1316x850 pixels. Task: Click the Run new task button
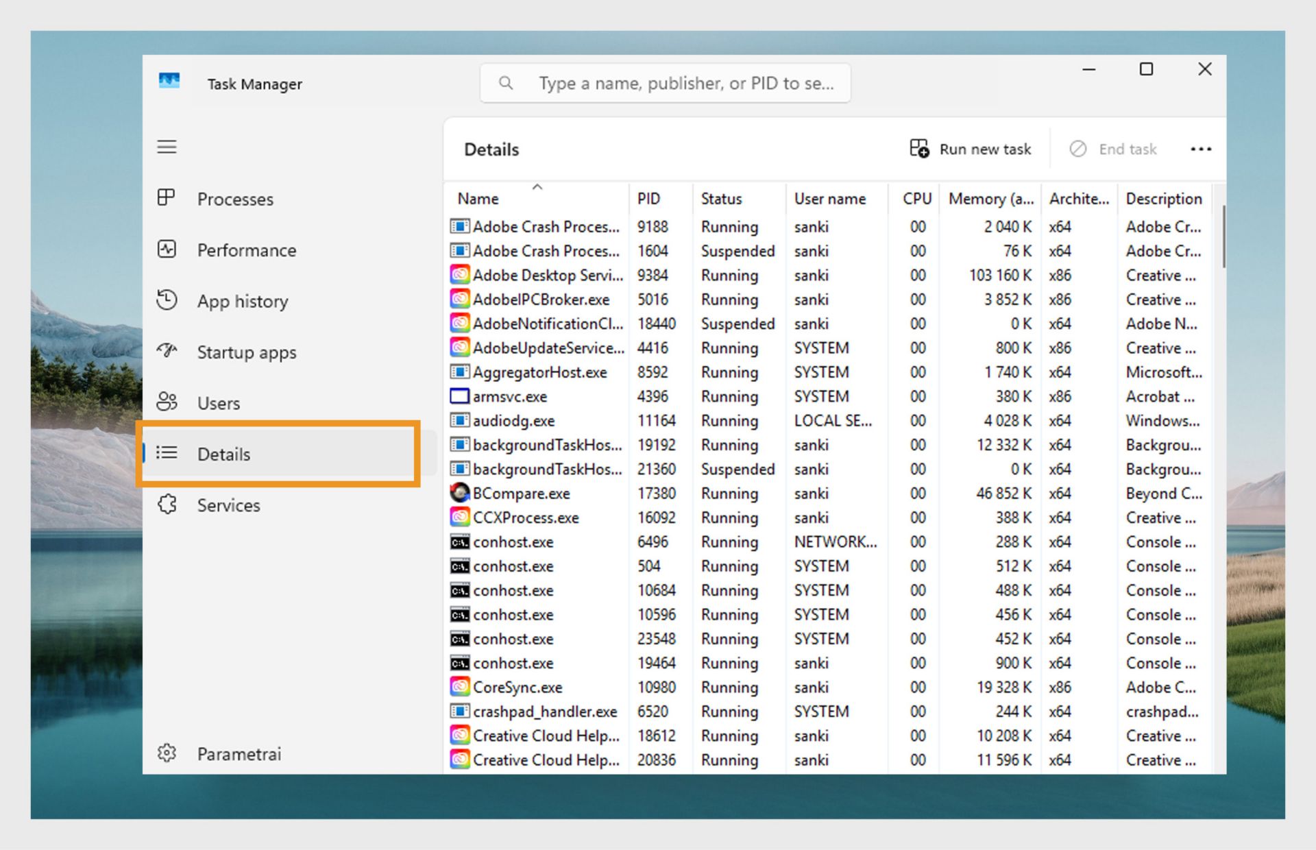tap(971, 149)
